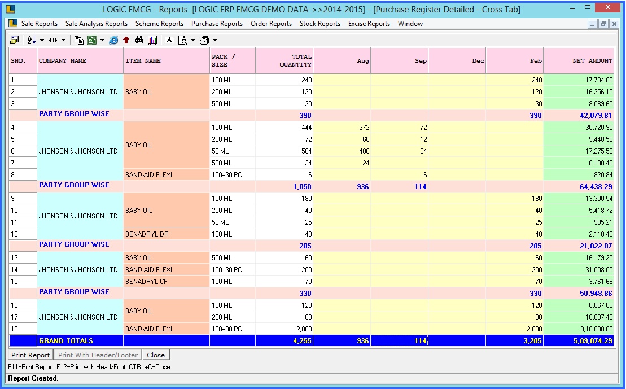626x389 pixels.
Task: Select net amount cell 3,10,080.00
Action: pos(579,329)
